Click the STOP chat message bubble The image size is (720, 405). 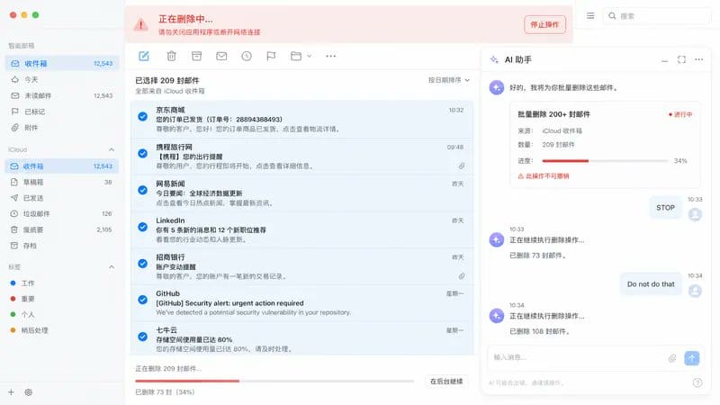(665, 208)
